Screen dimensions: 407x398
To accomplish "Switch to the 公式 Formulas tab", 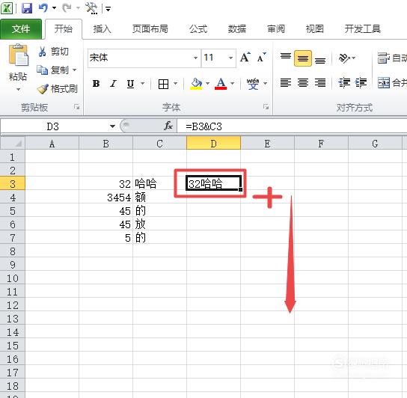I will pos(198,29).
